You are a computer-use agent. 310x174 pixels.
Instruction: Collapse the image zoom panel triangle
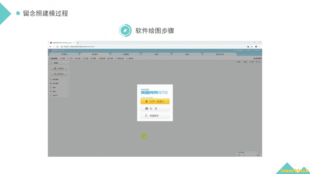click(x=238, y=152)
